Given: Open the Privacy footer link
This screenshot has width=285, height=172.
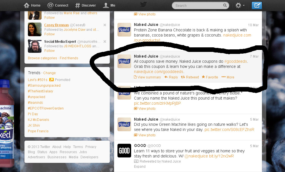Looking at the screenshot, I should [91, 147].
